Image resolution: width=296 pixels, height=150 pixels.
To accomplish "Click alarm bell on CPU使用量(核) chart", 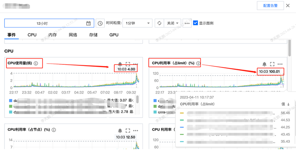I will [x=120, y=64].
